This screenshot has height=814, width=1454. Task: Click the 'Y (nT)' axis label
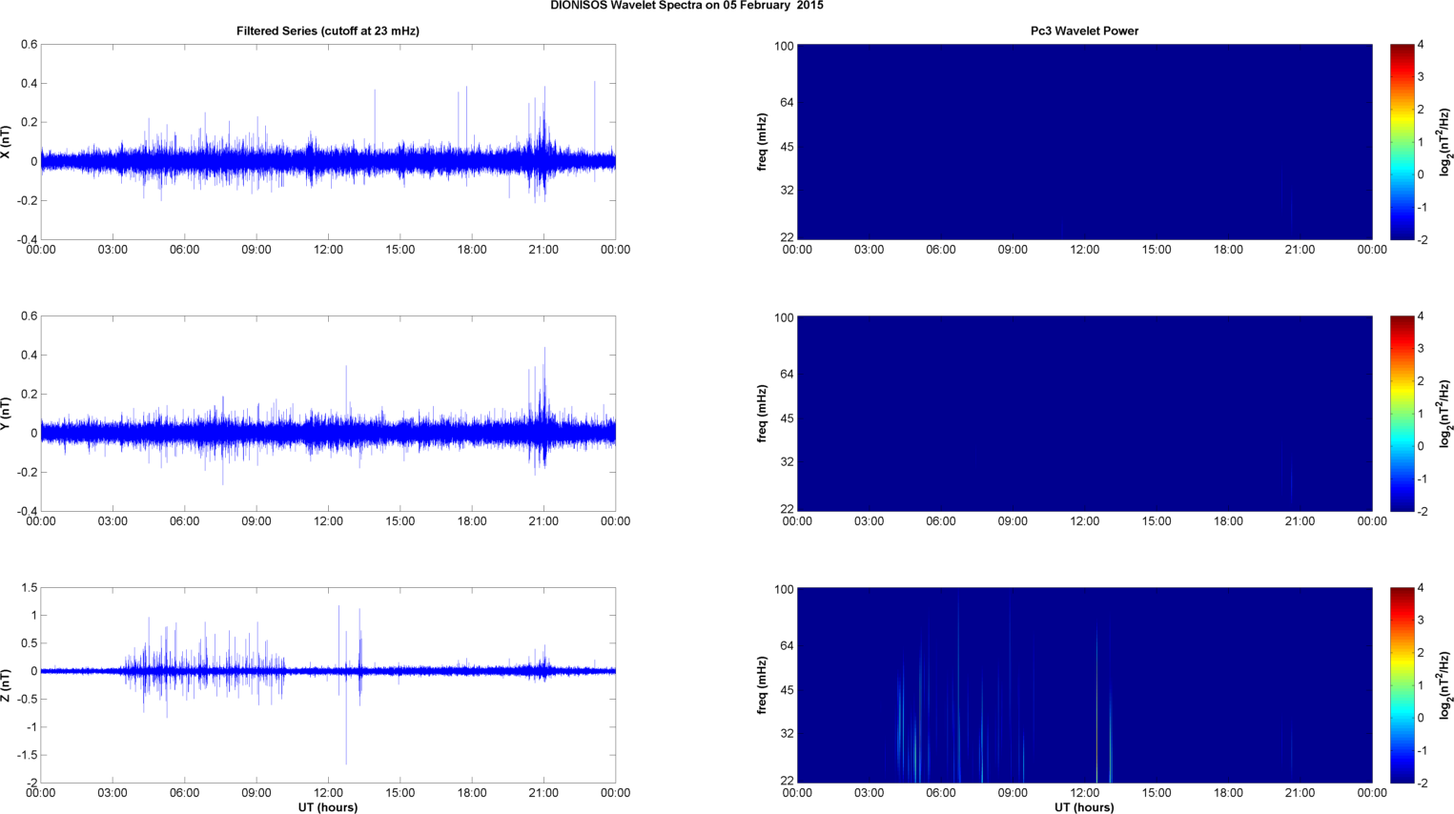click(6, 414)
